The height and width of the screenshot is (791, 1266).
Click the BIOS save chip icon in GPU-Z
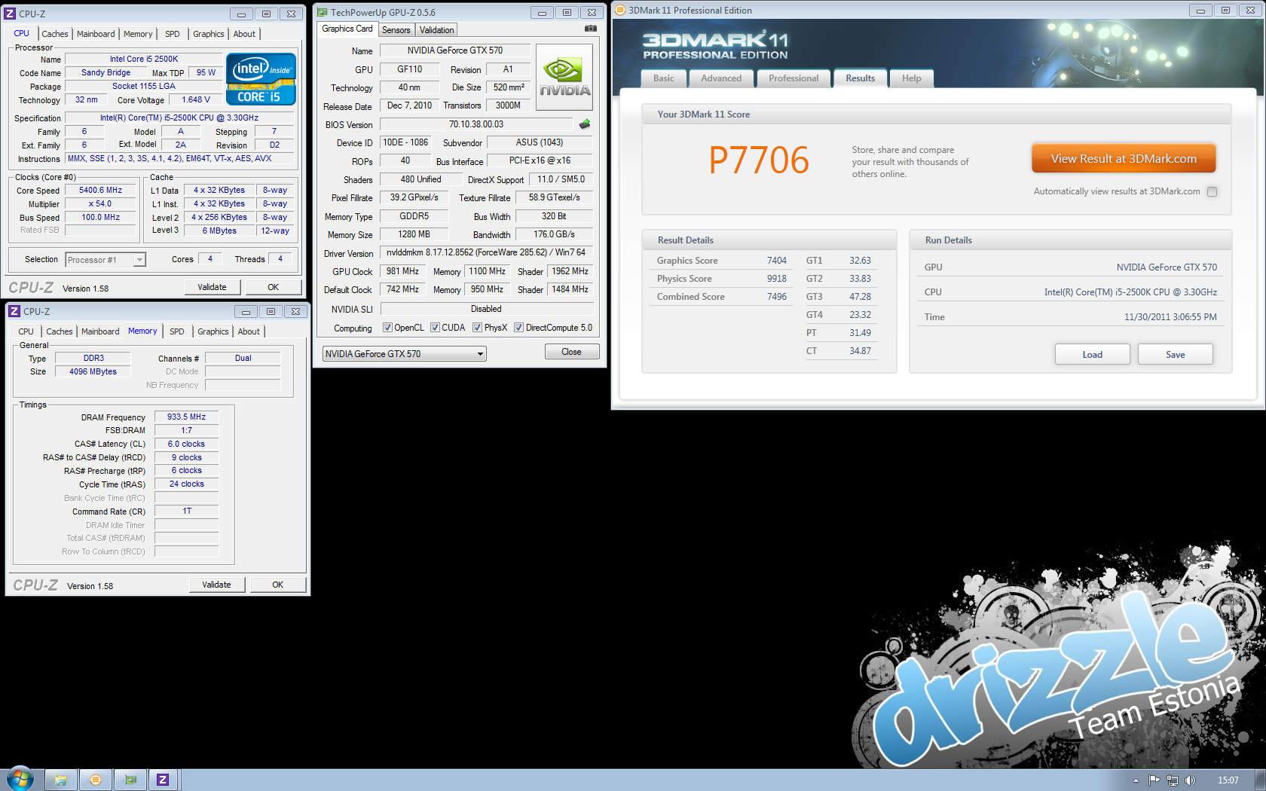click(585, 124)
